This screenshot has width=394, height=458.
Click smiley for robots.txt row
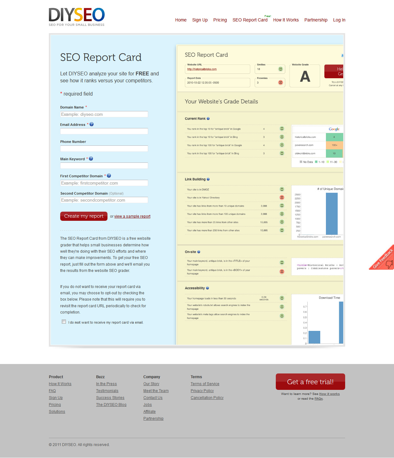282,307
